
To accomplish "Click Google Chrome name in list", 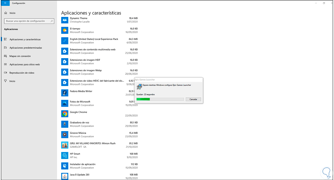I will pyautogui.click(x=78, y=112).
